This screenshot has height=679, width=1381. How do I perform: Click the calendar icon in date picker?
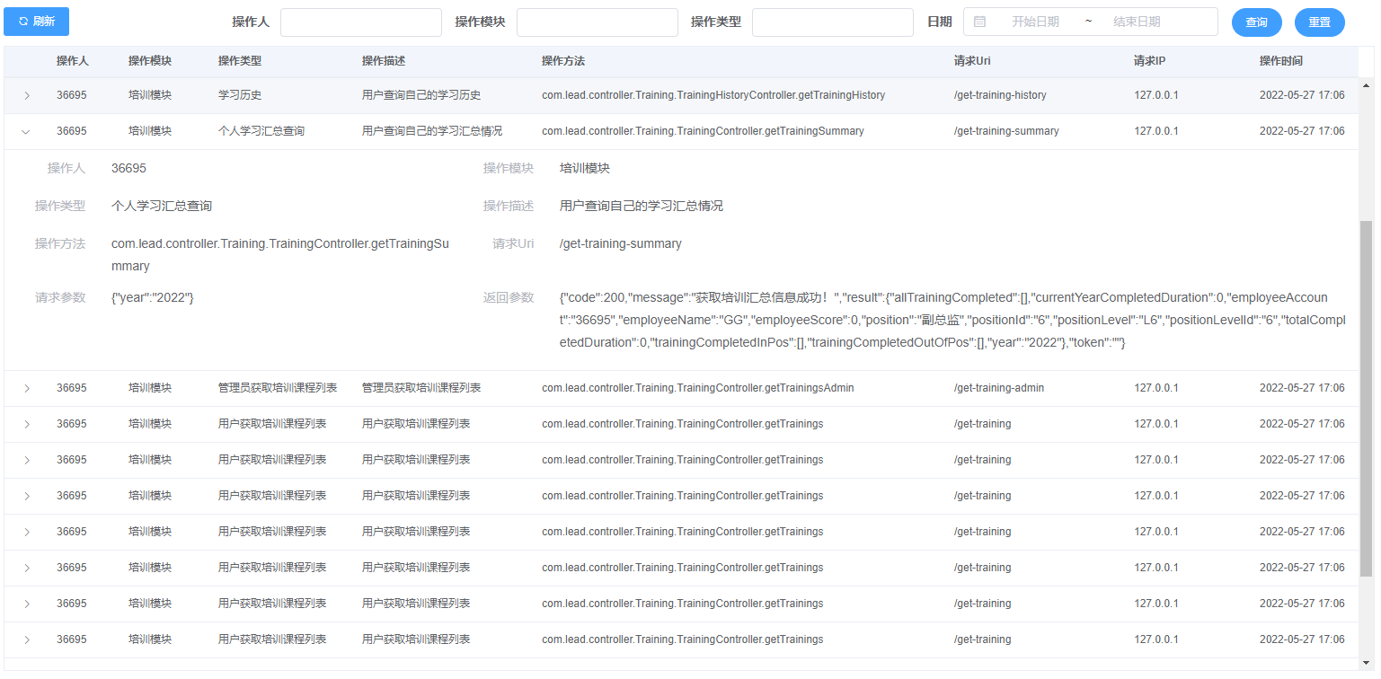click(980, 22)
